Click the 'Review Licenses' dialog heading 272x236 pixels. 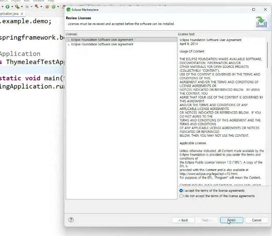(78, 18)
